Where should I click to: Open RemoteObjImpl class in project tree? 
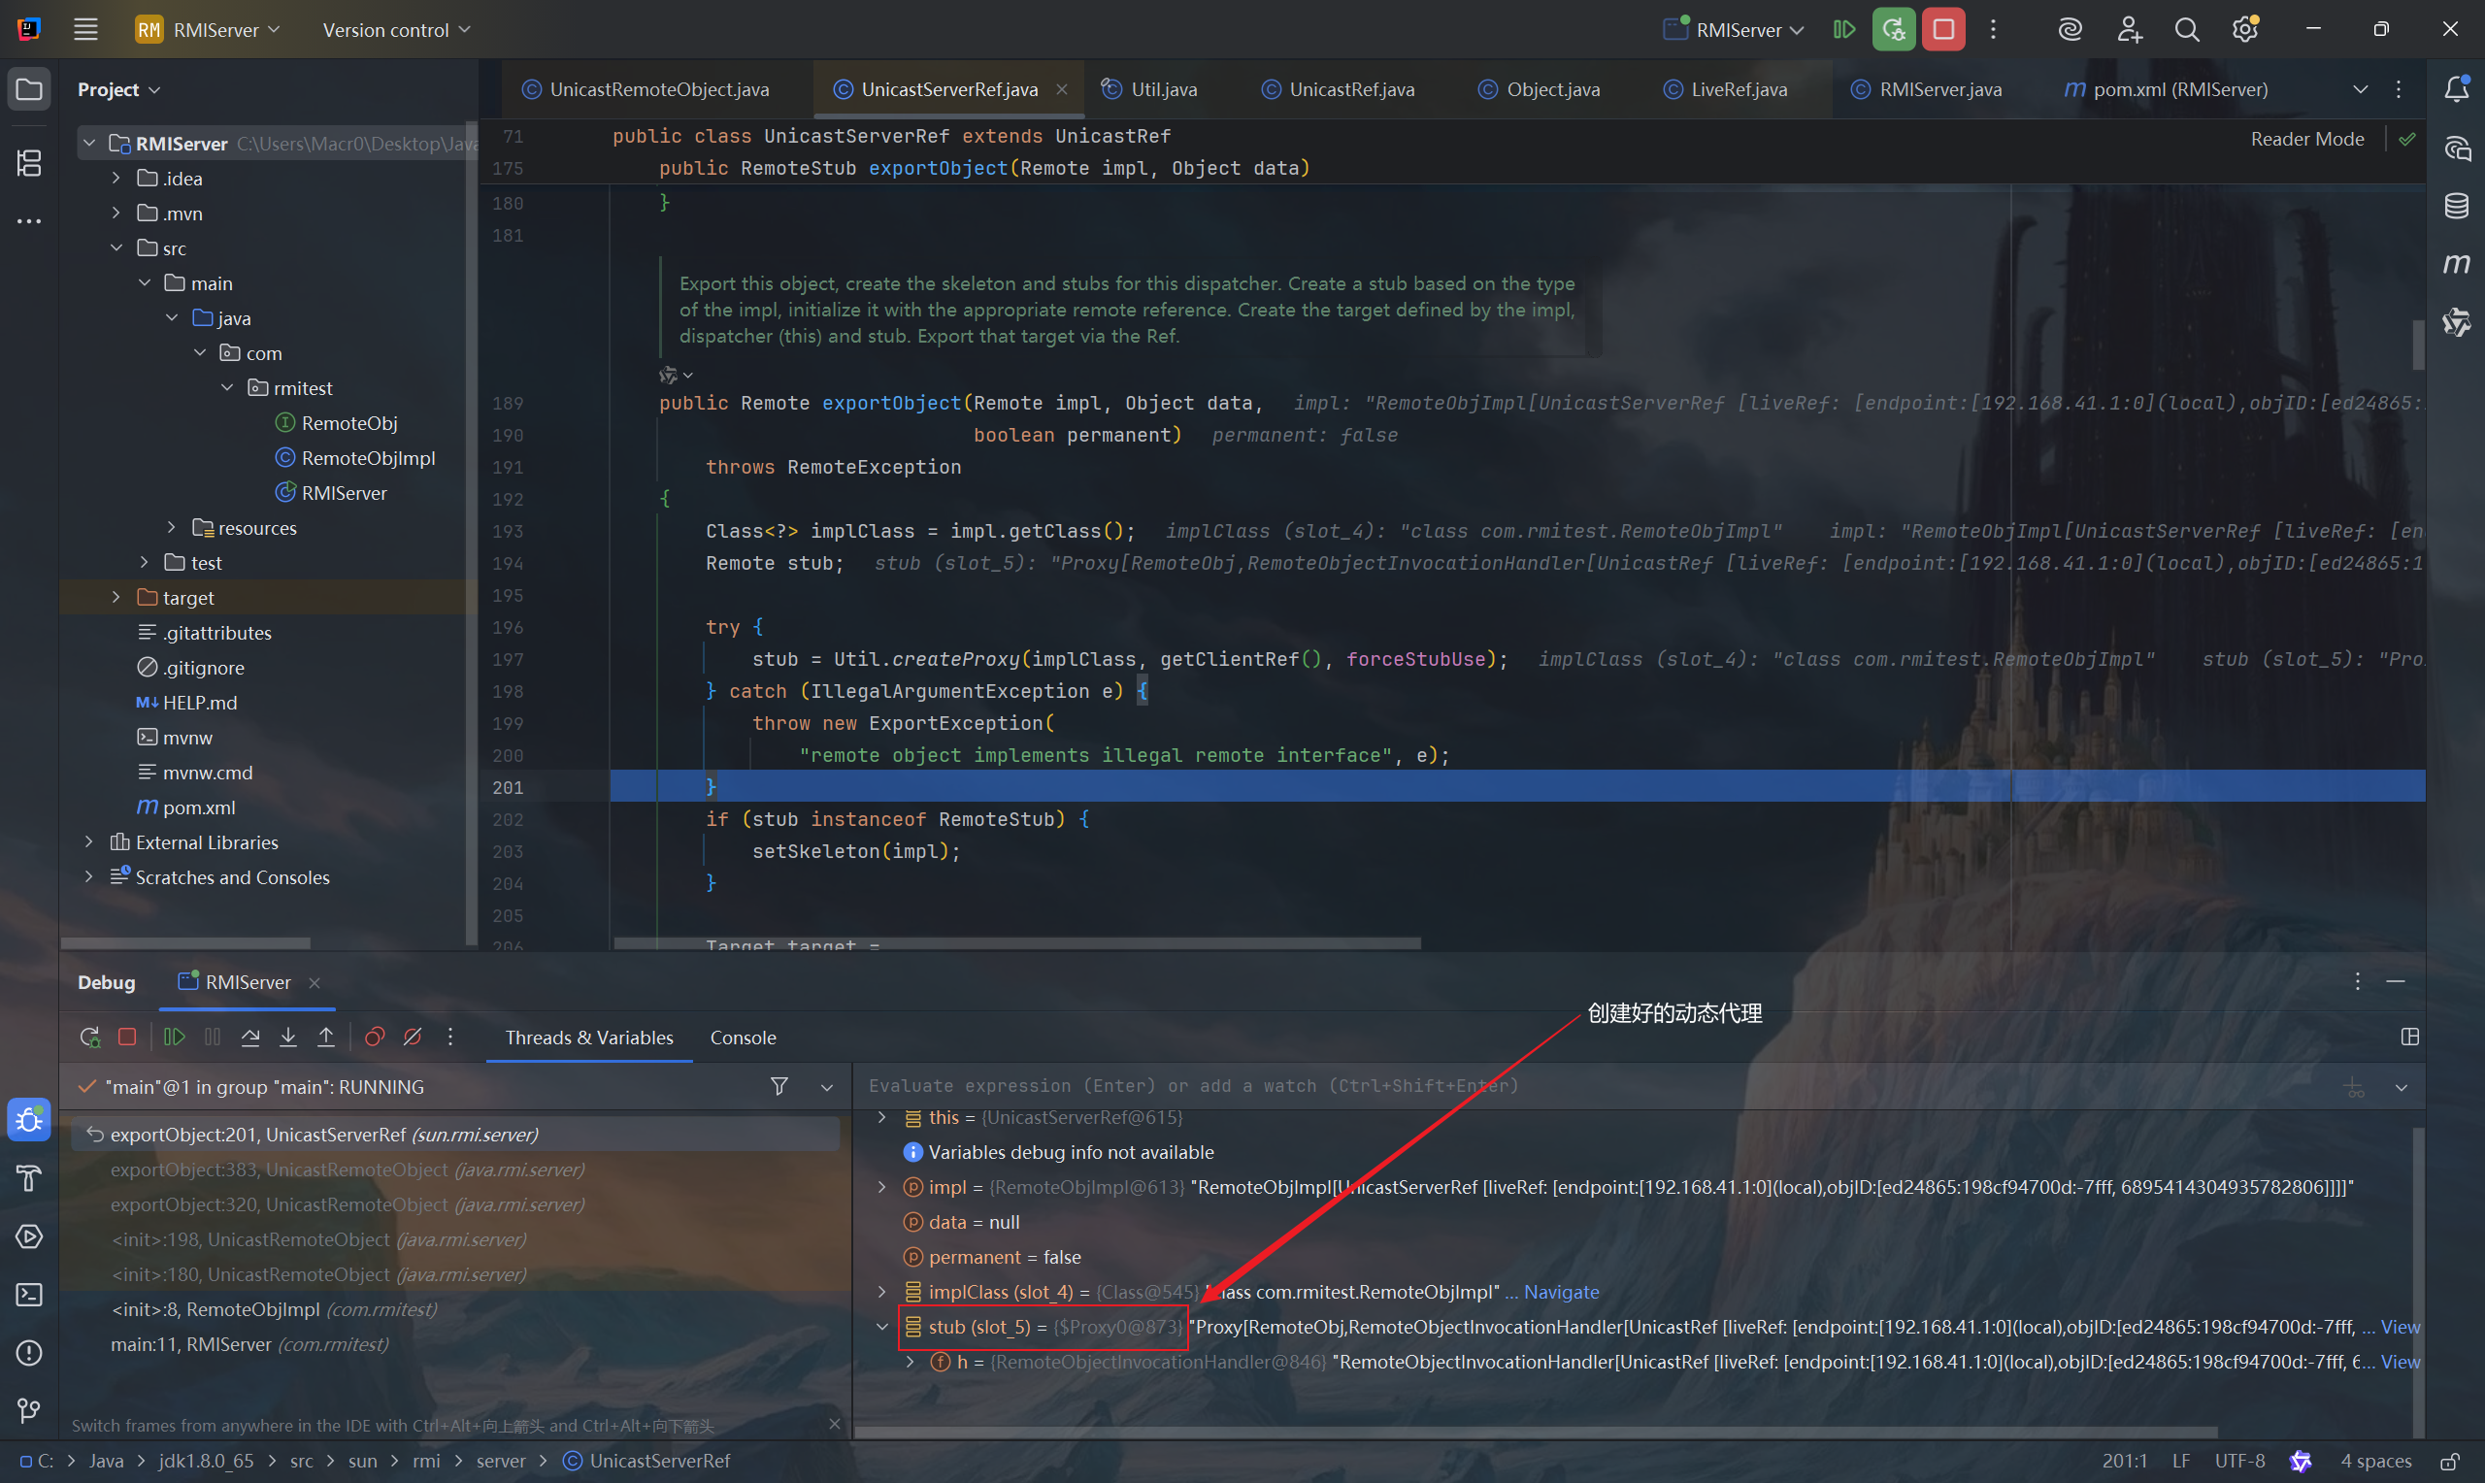tap(368, 458)
